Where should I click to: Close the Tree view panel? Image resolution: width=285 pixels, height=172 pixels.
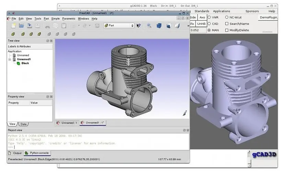[x=51, y=41]
